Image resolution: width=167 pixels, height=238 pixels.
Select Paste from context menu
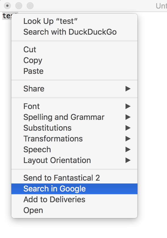point(74,71)
